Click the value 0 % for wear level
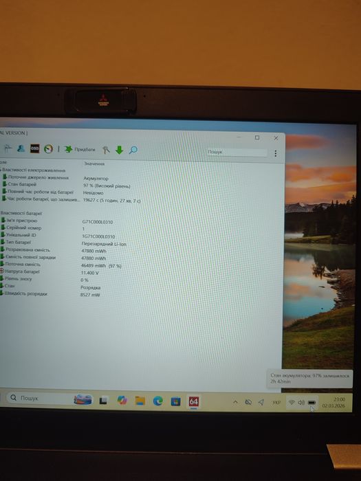Viewport: 361px width, 481px height. [x=85, y=280]
